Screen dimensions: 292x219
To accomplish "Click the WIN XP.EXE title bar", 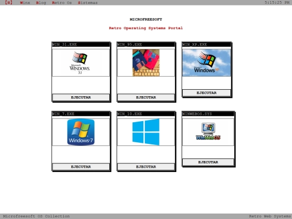I will [207, 44].
